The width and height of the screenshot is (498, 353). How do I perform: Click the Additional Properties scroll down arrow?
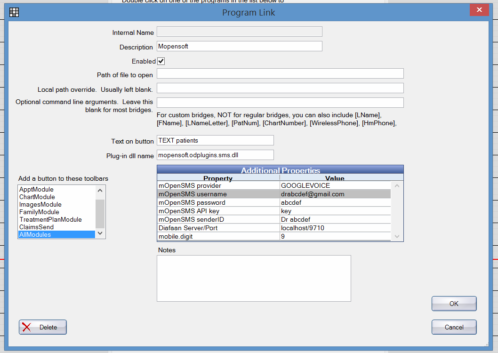[x=397, y=236]
